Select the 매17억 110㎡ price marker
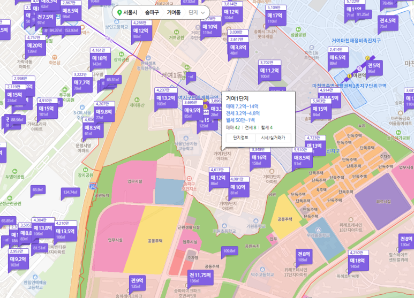Image resolution: width=414 pixels, height=298 pixels. coord(275,16)
